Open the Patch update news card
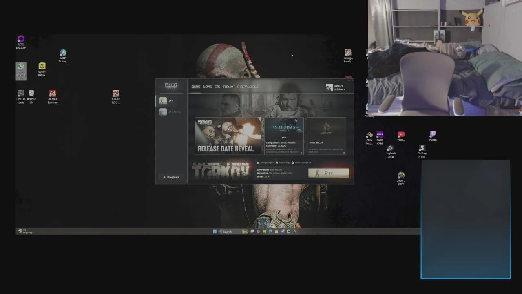The image size is (522, 294). point(326,136)
